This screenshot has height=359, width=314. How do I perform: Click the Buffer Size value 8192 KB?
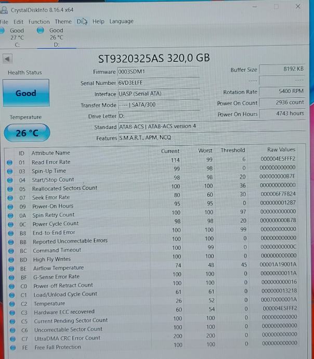(282, 69)
